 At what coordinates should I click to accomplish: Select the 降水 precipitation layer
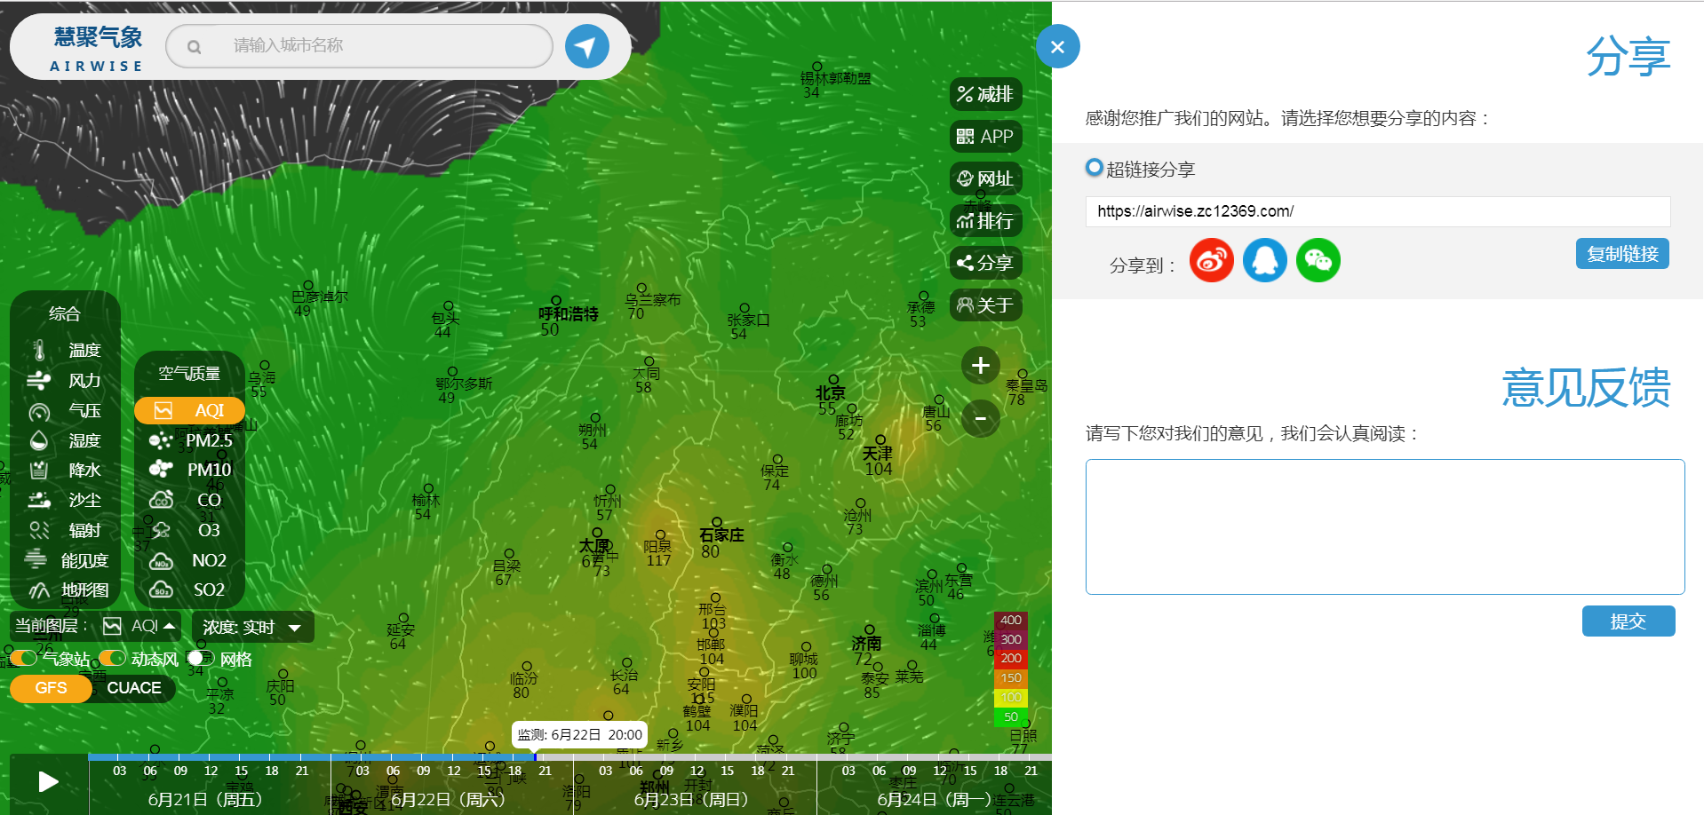pos(66,470)
